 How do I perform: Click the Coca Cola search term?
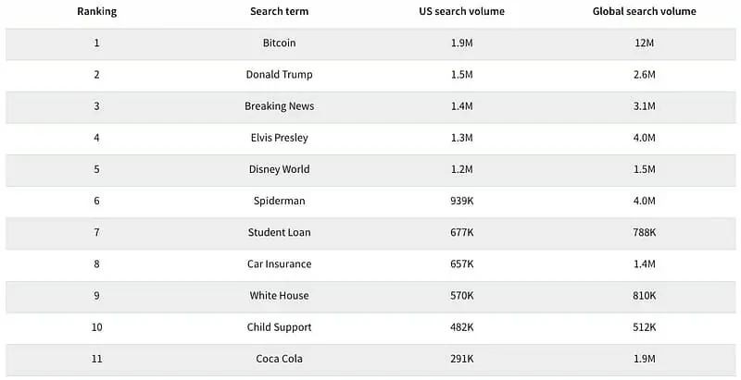click(279, 359)
